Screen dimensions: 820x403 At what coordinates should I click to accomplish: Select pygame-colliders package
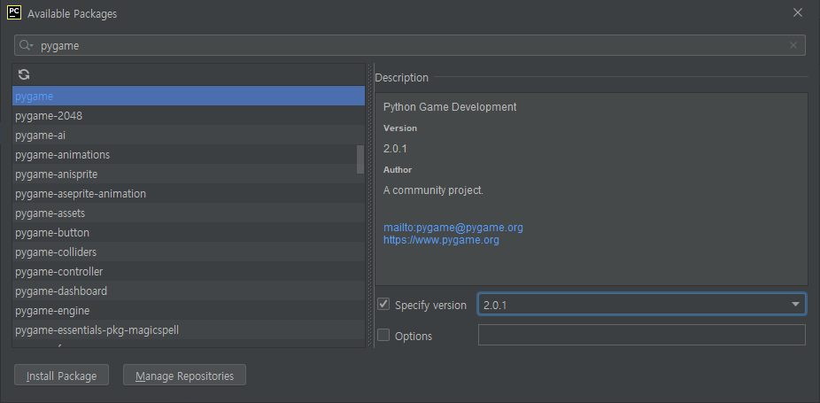pyautogui.click(x=189, y=252)
